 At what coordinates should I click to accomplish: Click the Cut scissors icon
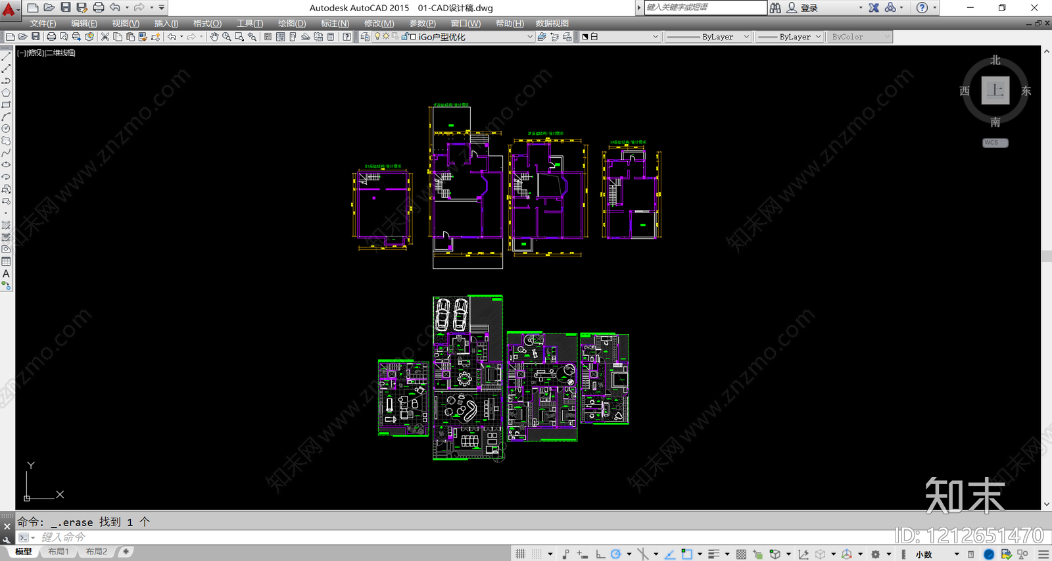coord(105,37)
